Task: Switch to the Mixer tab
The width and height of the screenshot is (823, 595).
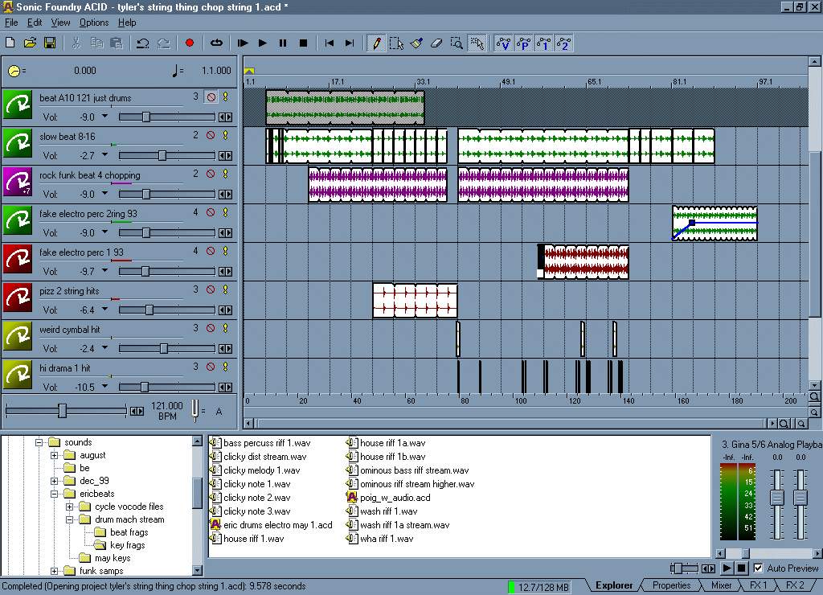Action: pyautogui.click(x=721, y=585)
